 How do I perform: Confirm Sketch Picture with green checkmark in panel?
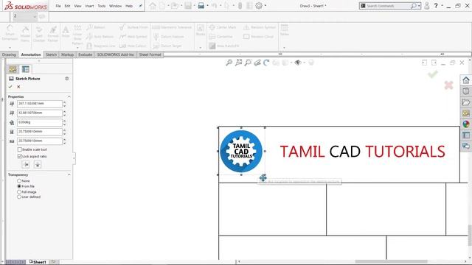coord(10,87)
